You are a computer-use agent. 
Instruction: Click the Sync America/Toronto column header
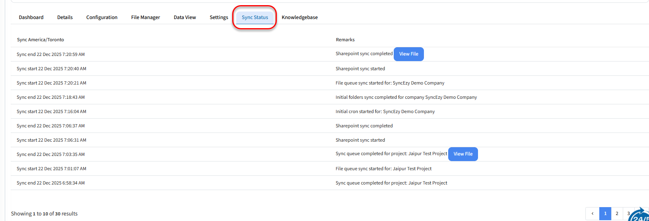pyautogui.click(x=40, y=40)
